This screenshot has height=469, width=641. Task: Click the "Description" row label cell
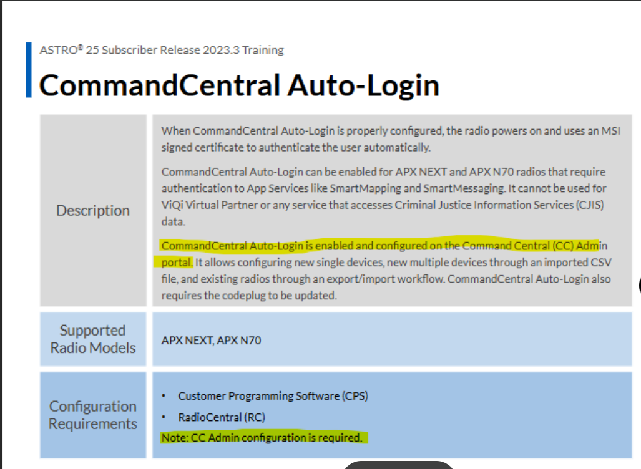[93, 210]
